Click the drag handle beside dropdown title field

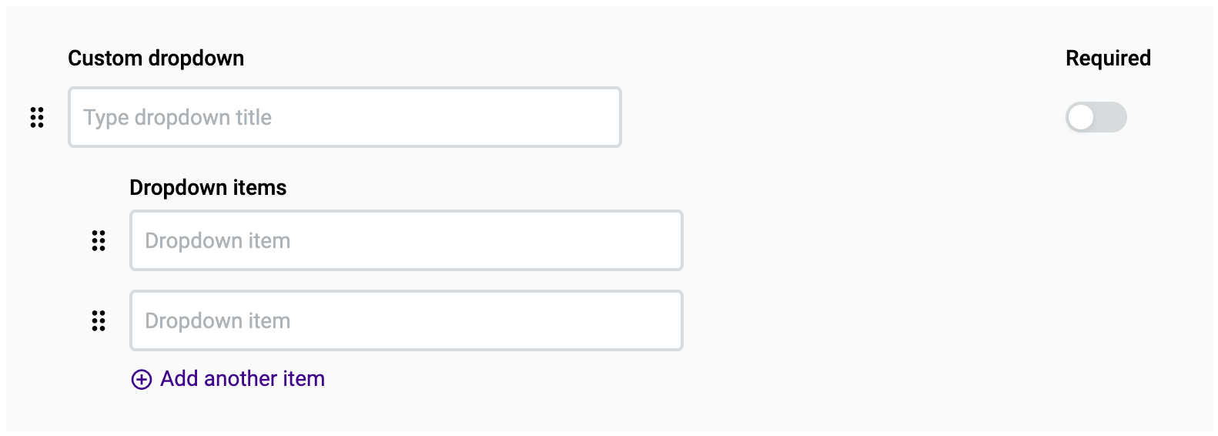point(37,117)
